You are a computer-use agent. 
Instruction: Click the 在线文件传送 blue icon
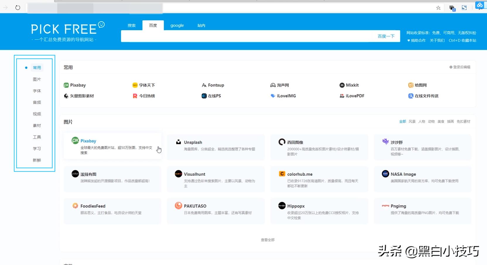(x=411, y=96)
